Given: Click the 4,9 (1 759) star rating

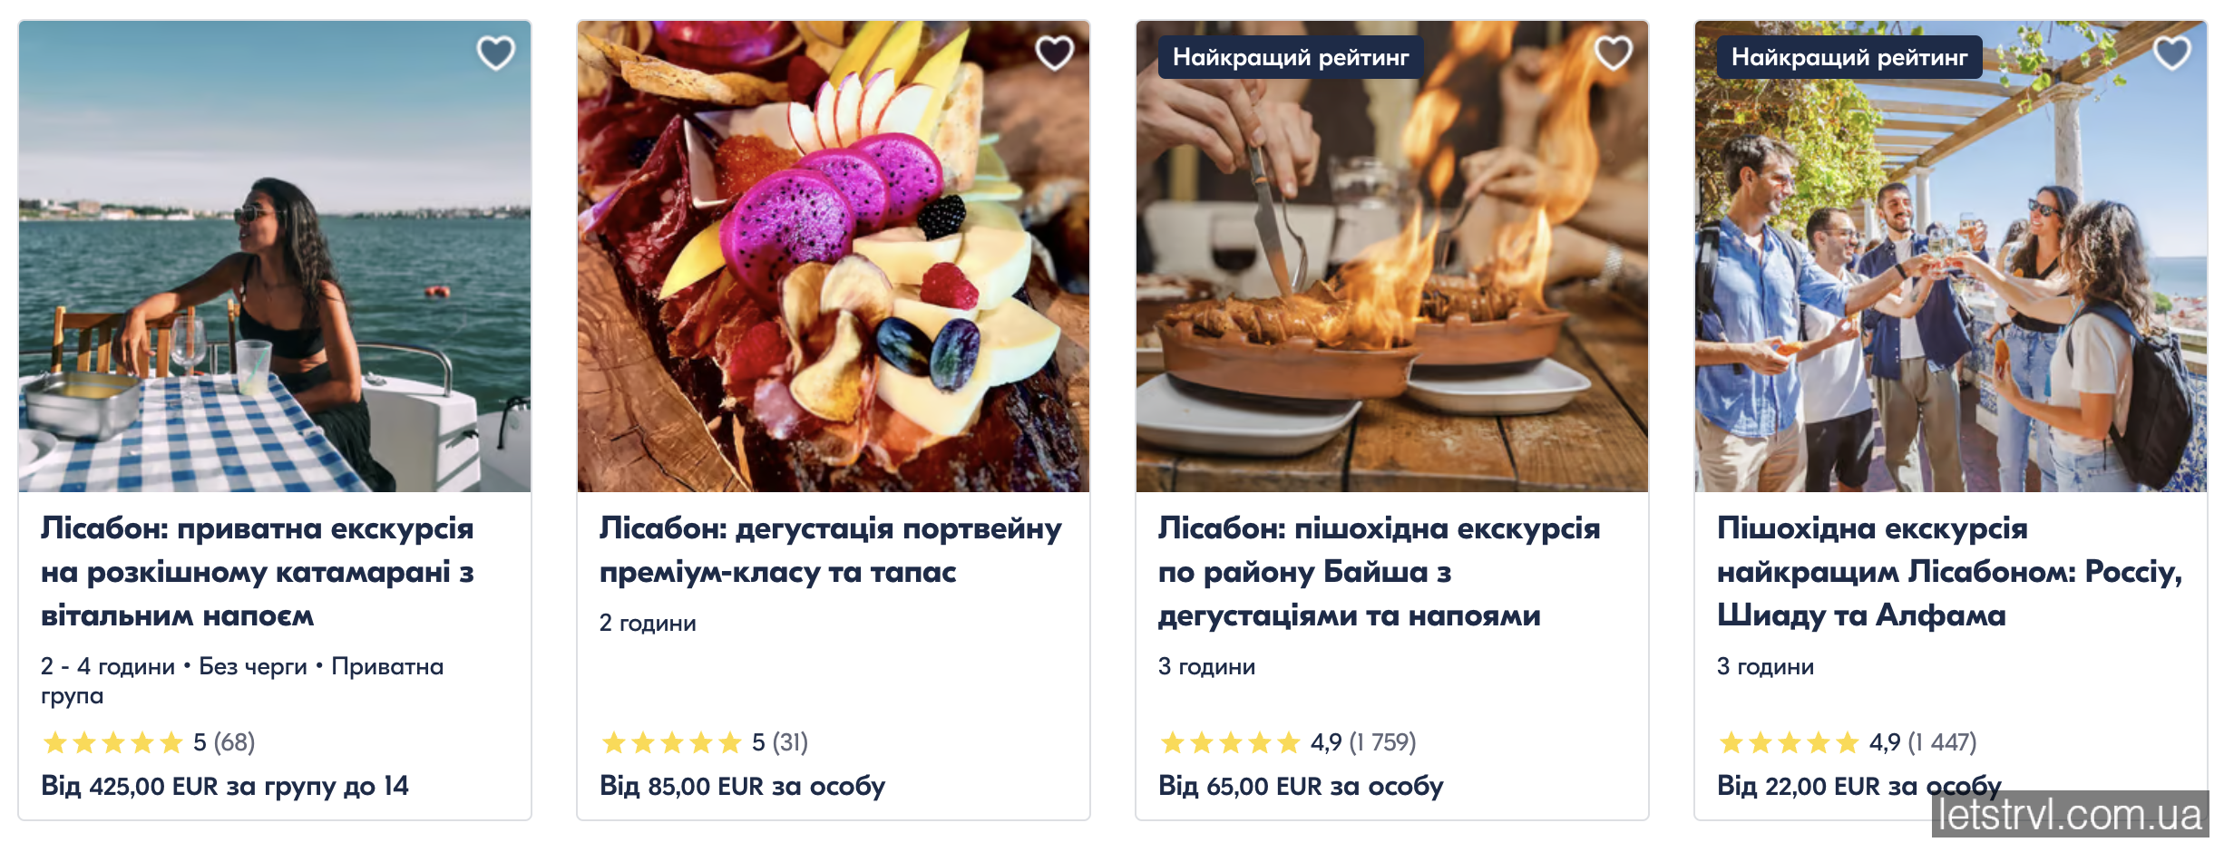Looking at the screenshot, I should (x=1287, y=742).
